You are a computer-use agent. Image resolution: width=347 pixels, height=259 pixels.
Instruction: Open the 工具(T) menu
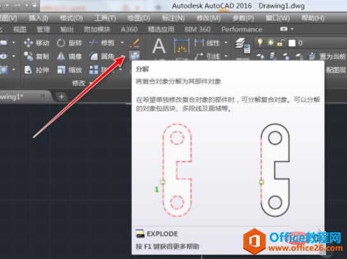coord(105,18)
